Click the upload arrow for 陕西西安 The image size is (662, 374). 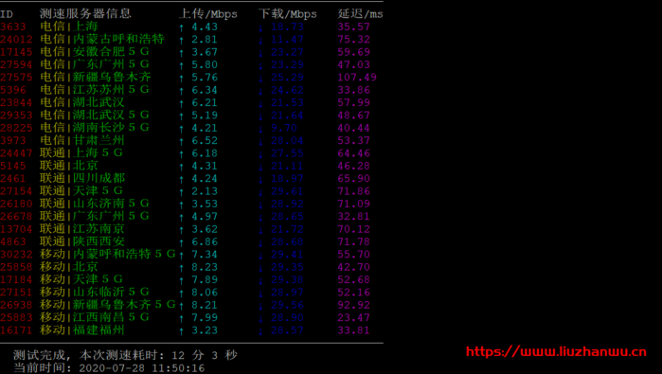181,242
